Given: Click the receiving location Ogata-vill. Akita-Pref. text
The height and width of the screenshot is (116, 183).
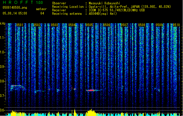Looking at the screenshot, I should click(x=130, y=7).
